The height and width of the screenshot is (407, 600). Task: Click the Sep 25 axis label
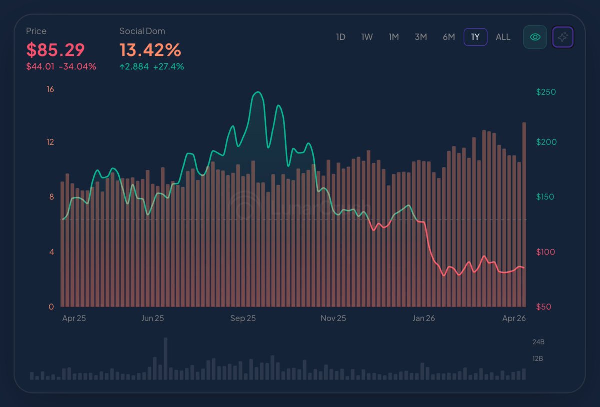click(243, 318)
